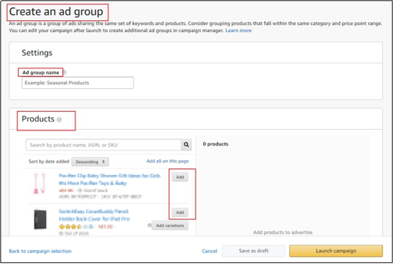The image size is (393, 264).
Task: Cancel the ad group creation
Action: click(210, 251)
